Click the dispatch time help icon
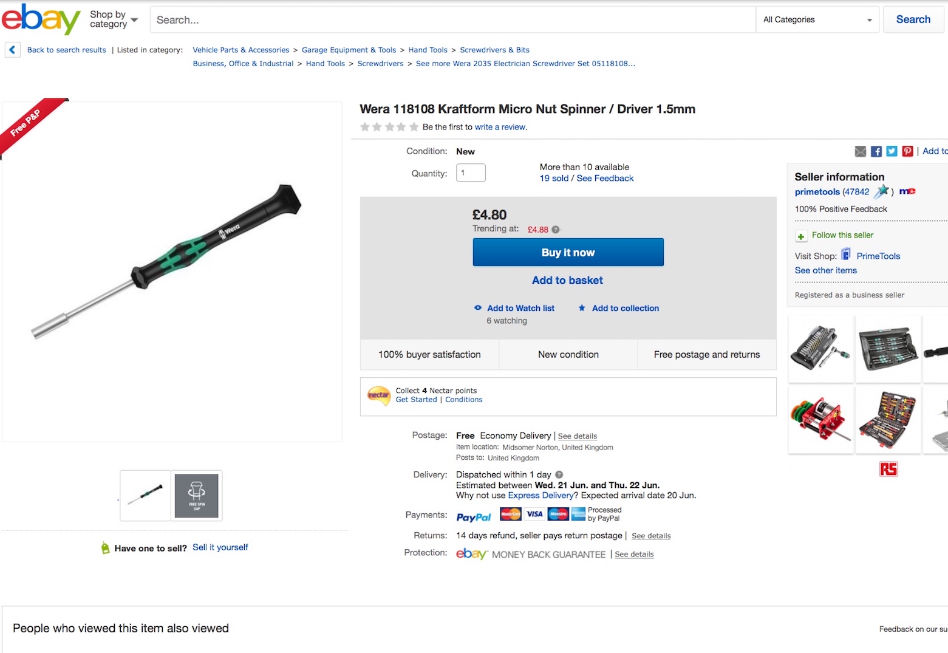 (x=559, y=474)
